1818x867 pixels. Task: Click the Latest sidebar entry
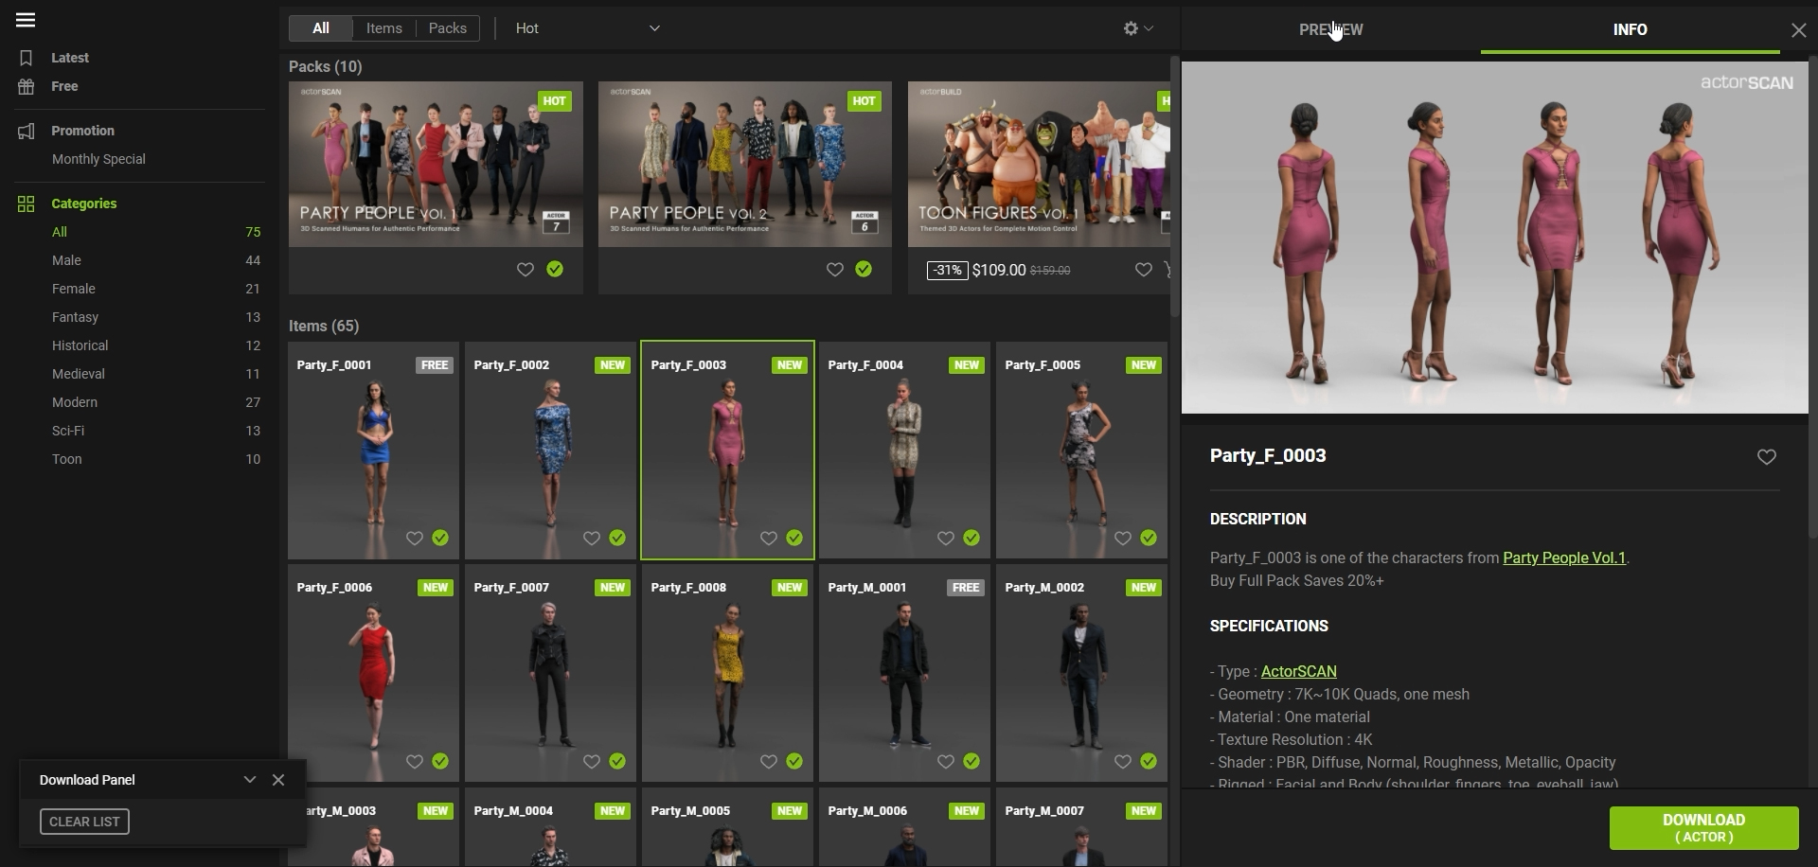(x=70, y=58)
